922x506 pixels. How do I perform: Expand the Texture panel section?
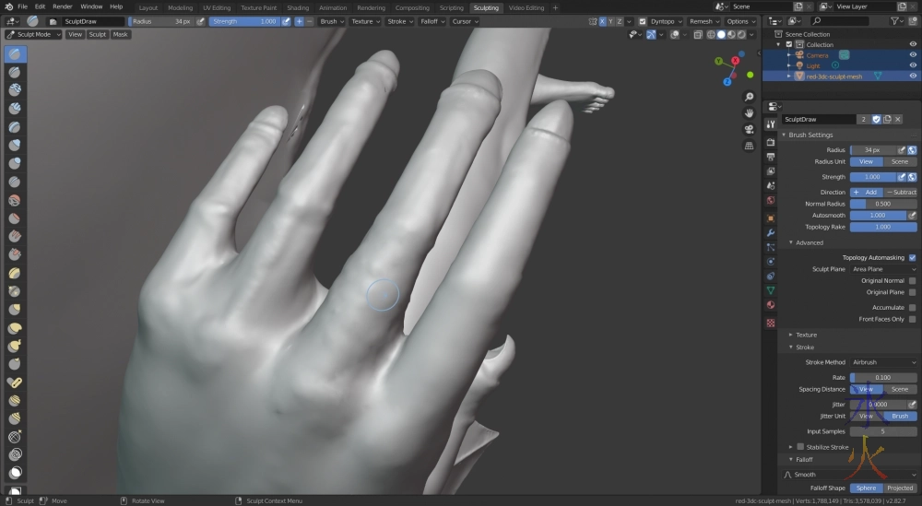tap(806, 335)
